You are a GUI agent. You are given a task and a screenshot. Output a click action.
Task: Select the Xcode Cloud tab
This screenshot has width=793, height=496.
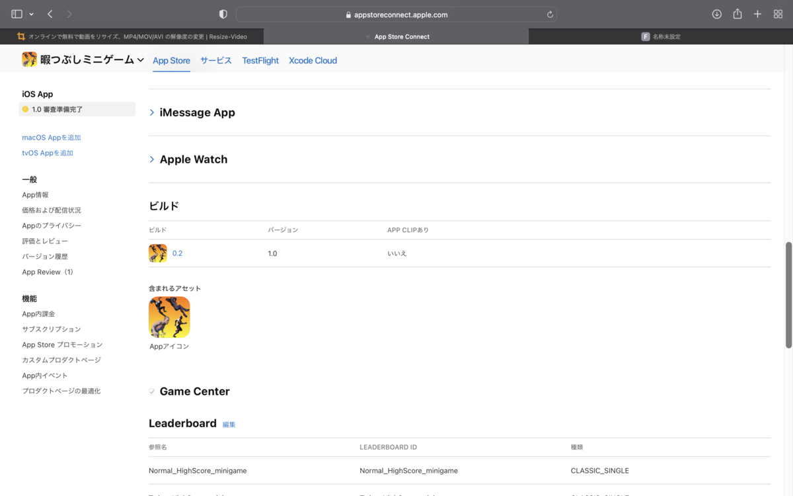coord(313,60)
